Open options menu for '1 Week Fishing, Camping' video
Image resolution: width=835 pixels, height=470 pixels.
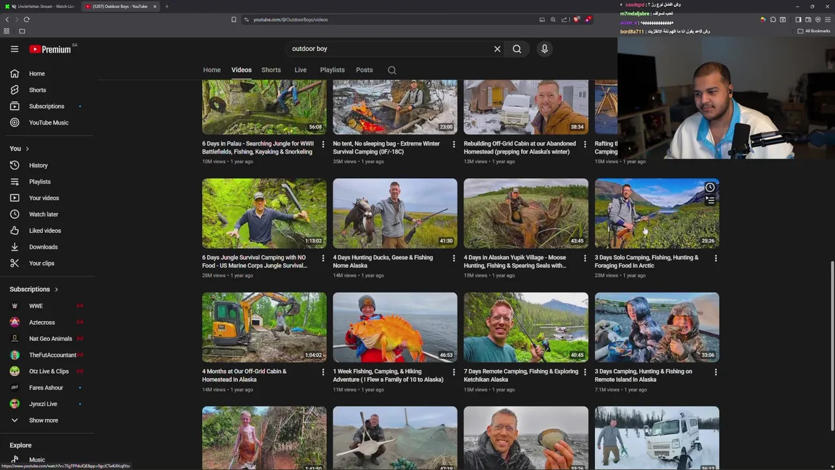[454, 372]
